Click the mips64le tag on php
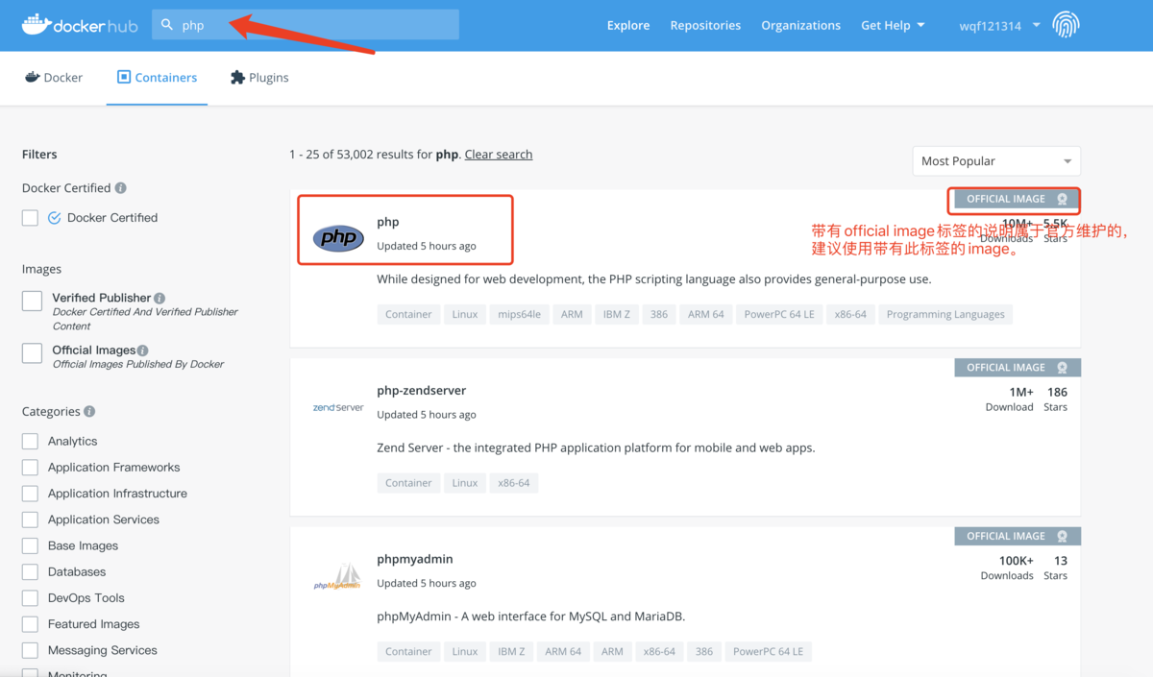This screenshot has height=677, width=1153. [x=520, y=314]
